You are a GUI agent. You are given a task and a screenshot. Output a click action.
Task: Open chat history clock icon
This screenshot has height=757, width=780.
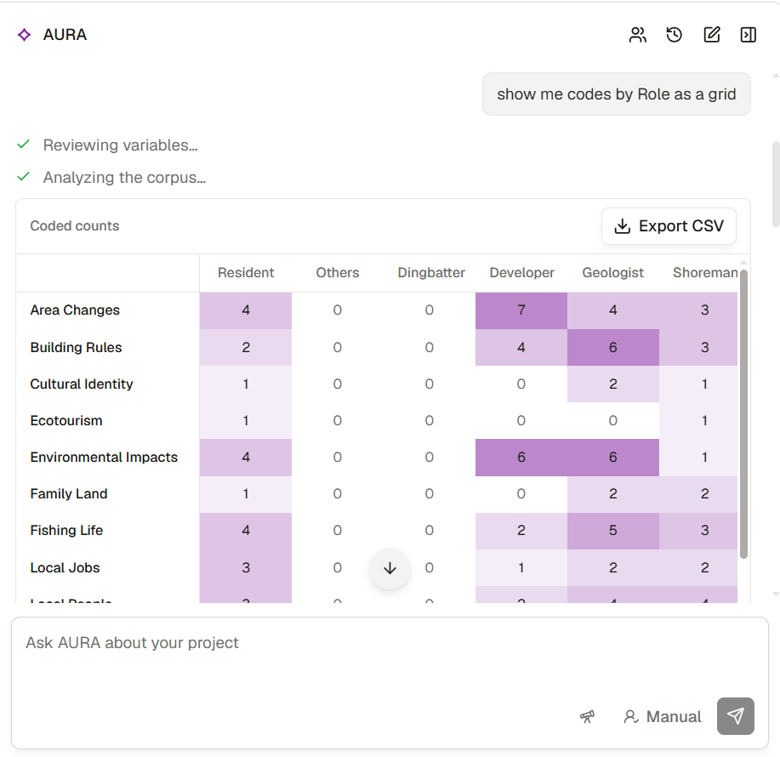click(x=674, y=35)
